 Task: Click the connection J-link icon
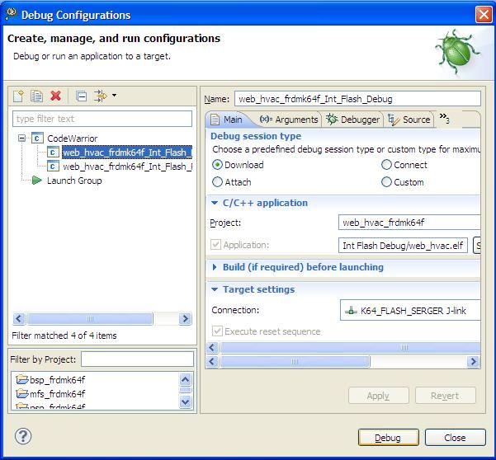pos(351,310)
